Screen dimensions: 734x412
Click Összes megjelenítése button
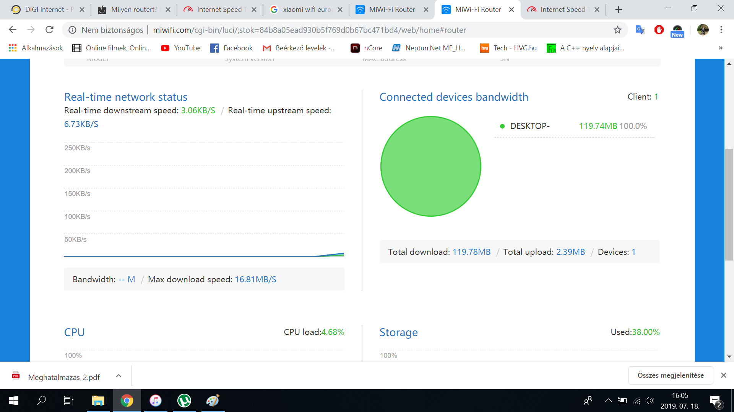tap(671, 375)
